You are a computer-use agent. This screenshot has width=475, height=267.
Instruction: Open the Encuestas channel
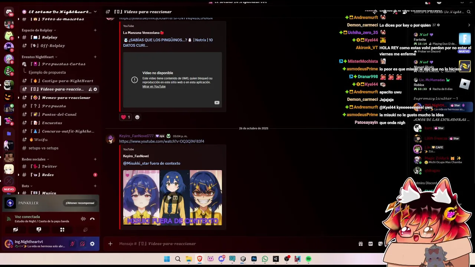click(x=59, y=123)
